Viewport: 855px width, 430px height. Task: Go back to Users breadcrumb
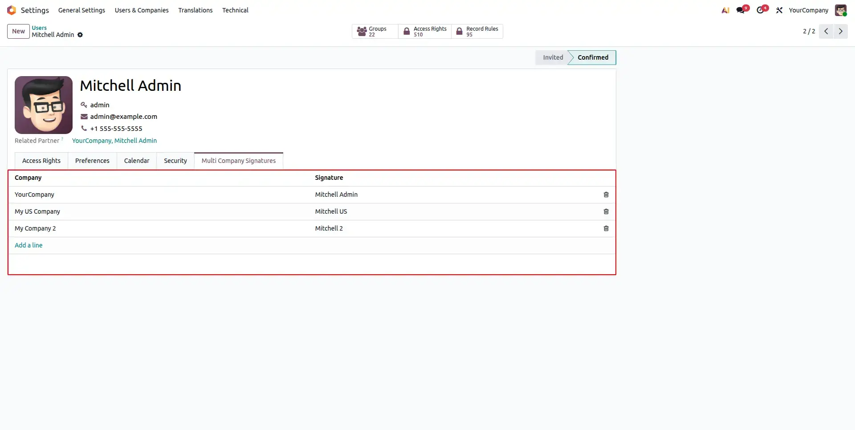39,28
